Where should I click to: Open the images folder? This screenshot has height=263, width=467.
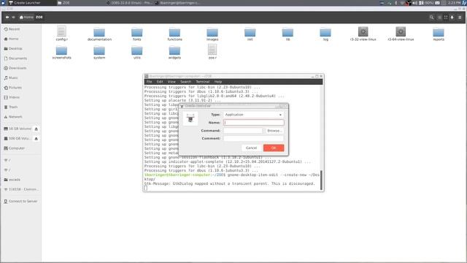(x=212, y=34)
